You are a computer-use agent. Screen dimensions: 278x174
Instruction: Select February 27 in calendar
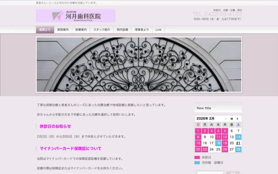click(x=232, y=149)
